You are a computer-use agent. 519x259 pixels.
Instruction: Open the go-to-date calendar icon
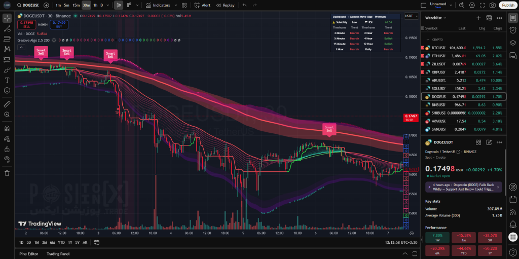click(97, 242)
